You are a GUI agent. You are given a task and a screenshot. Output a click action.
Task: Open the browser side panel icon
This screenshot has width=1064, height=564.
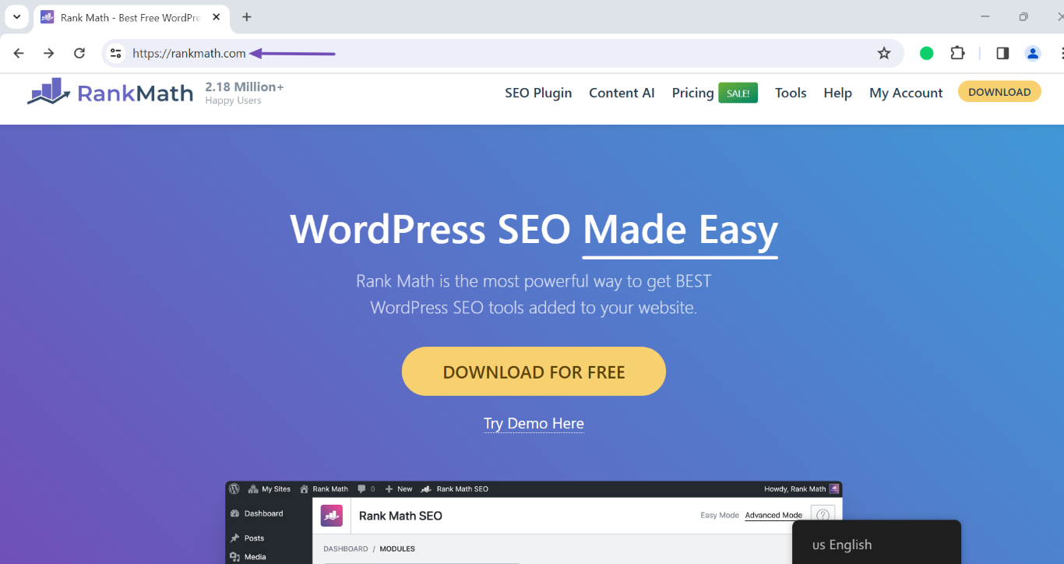1002,53
